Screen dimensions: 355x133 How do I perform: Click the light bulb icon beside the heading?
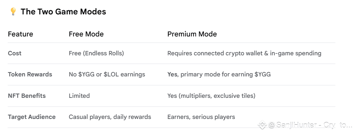(13, 12)
